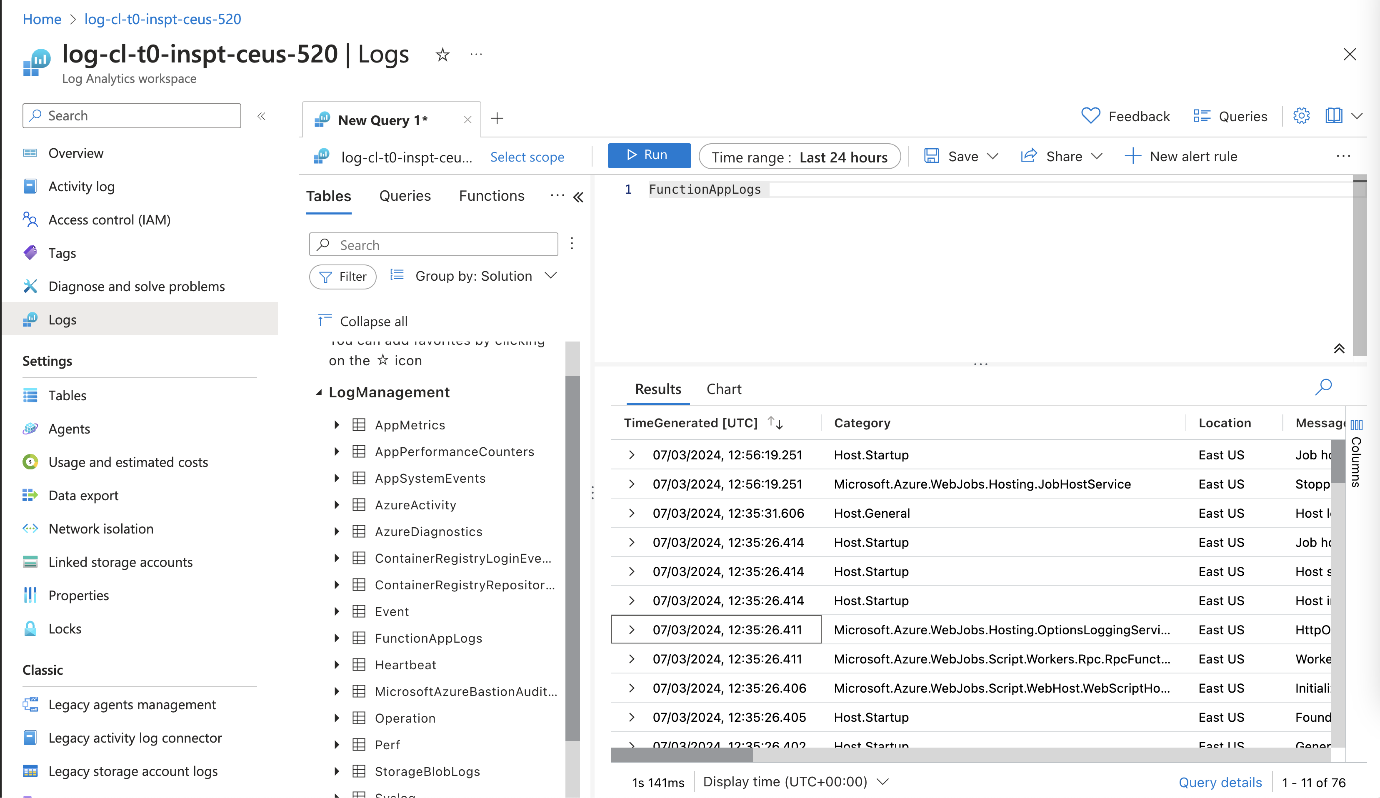Image resolution: width=1380 pixels, height=798 pixels.
Task: Expand the Heartbeat table
Action: coord(336,664)
